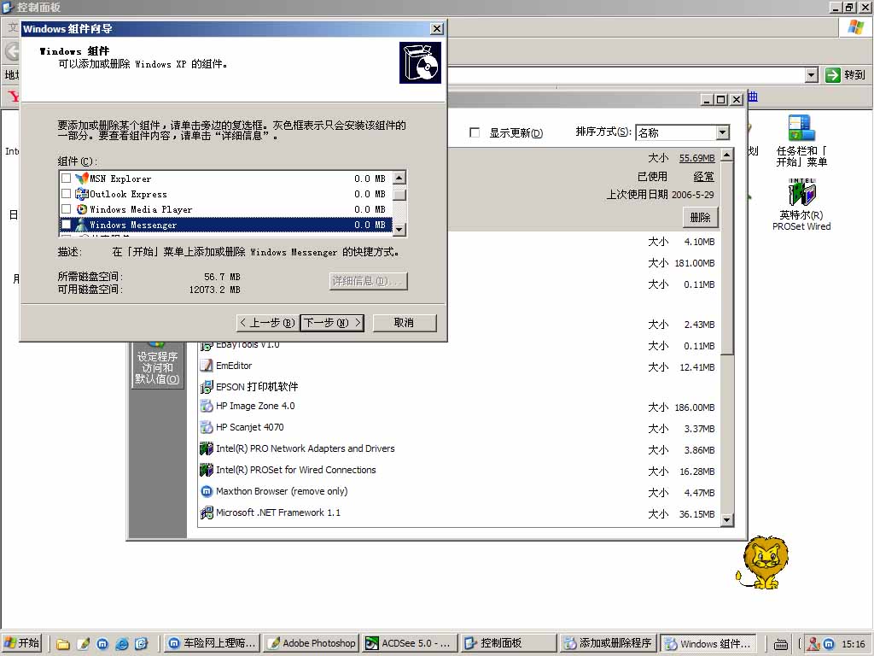Screen dimensions: 874x656
Task: Switch to ACDSee 5.0 taskbar button
Action: [x=411, y=644]
